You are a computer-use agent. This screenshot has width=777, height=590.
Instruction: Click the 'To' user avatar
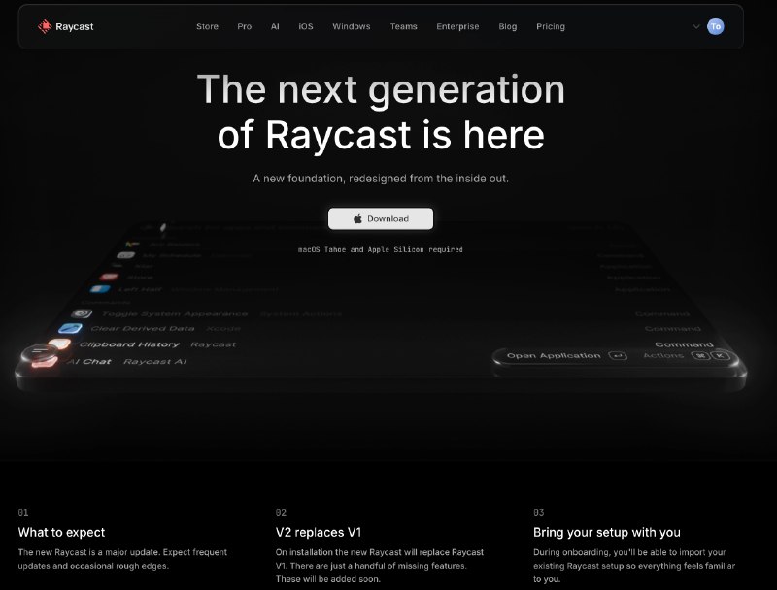pyautogui.click(x=715, y=26)
